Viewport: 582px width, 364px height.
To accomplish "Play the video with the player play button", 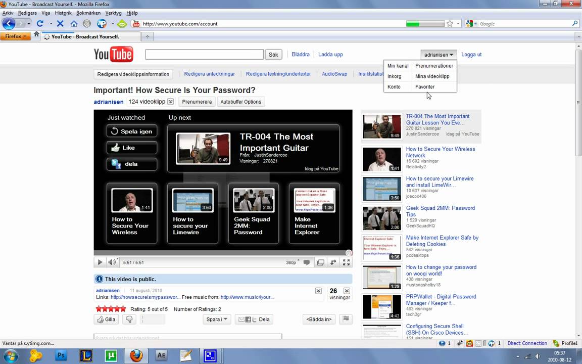I will point(100,262).
